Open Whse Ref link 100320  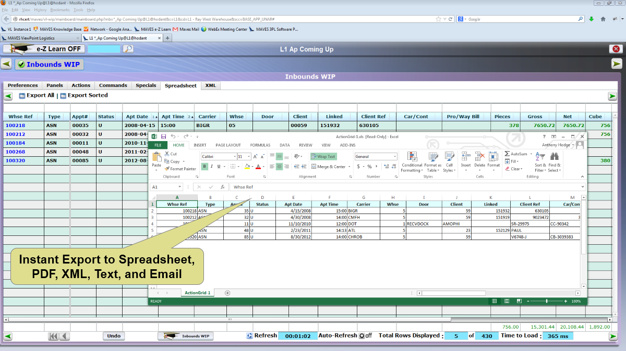pos(15,161)
